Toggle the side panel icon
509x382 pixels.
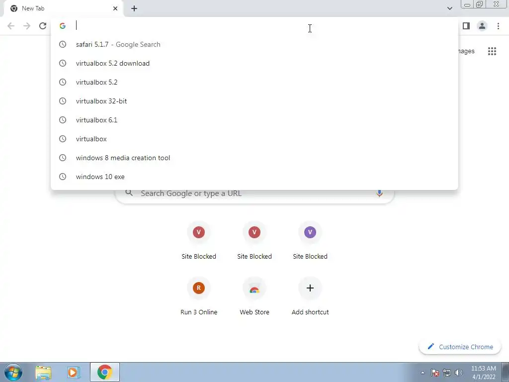466,26
